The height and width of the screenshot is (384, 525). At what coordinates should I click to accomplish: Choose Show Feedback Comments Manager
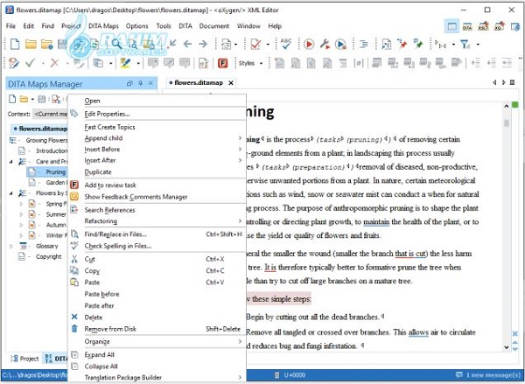click(157, 197)
